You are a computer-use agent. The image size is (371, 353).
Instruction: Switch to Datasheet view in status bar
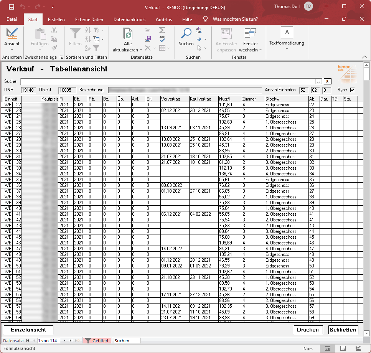coord(343,348)
